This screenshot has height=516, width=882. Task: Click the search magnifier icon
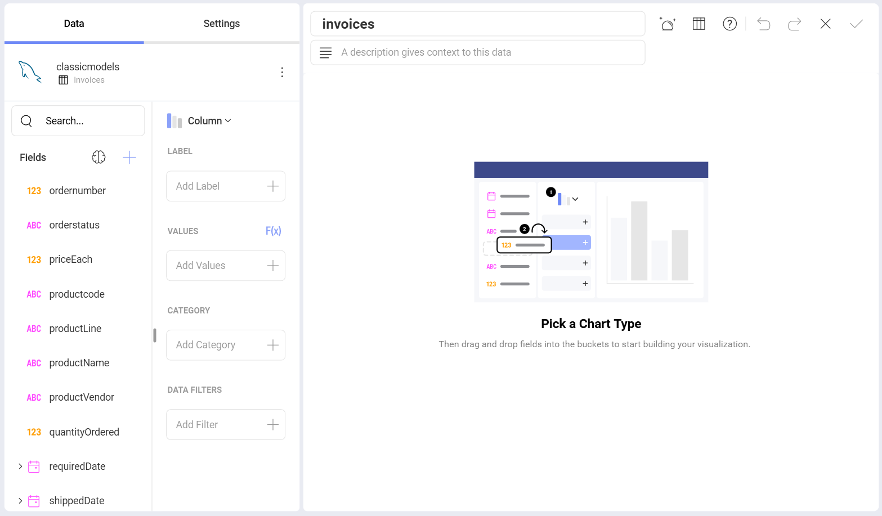click(26, 121)
